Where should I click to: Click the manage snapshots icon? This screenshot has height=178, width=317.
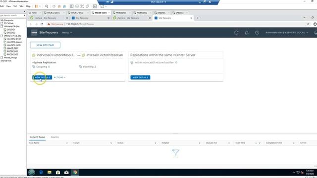pos(64,6)
